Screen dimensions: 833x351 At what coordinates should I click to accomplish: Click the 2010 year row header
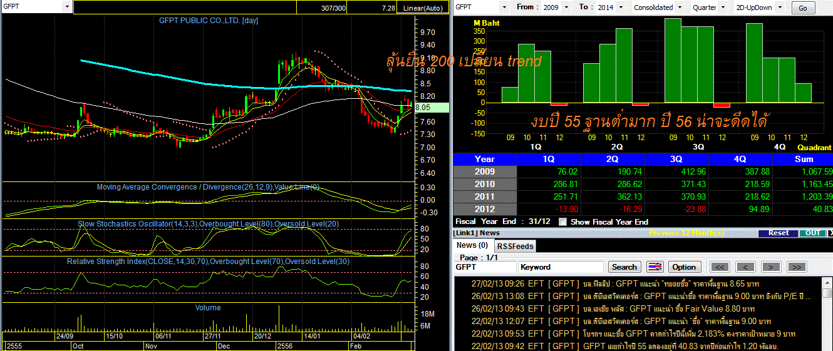click(x=485, y=184)
